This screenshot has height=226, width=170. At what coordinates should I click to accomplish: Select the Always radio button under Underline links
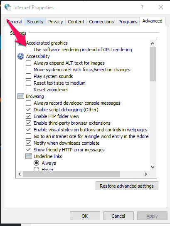pos(36,163)
